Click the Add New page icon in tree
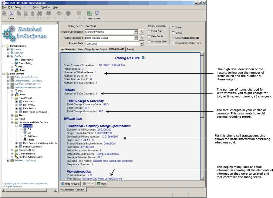Image resolution: width=273 pixels, height=198 pixels. tap(25, 136)
